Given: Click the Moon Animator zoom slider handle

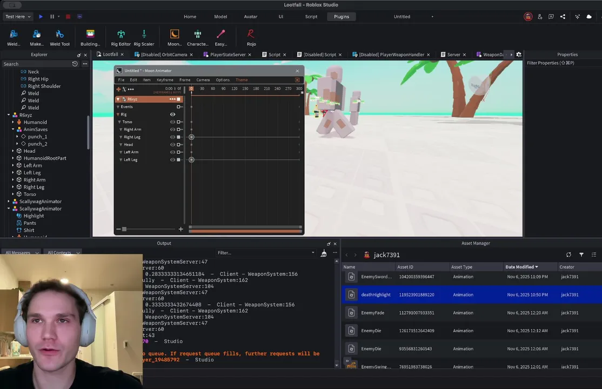Looking at the screenshot, I should point(124,229).
